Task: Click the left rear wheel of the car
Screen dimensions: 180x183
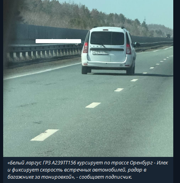Action: pos(85,70)
